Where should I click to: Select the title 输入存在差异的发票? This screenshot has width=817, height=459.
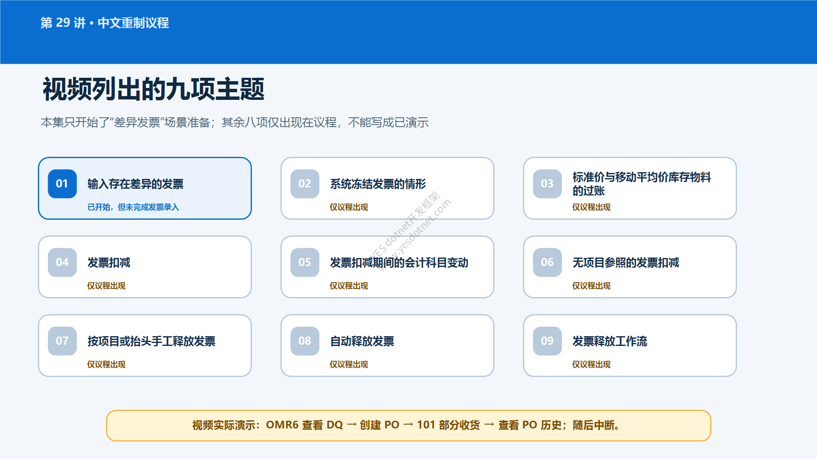pos(135,184)
